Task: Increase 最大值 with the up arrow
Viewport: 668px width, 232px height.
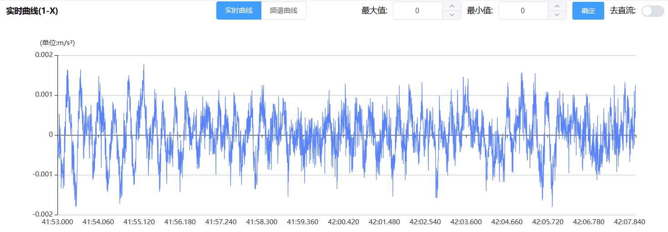Action: coord(451,6)
